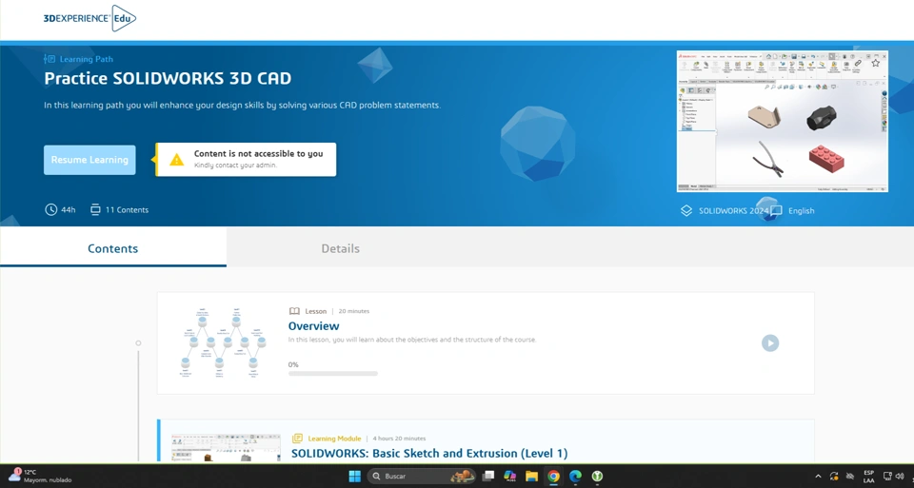The image size is (914, 488).
Task: Open the SOLIDWORKS preview thumbnail image
Action: coord(782,121)
